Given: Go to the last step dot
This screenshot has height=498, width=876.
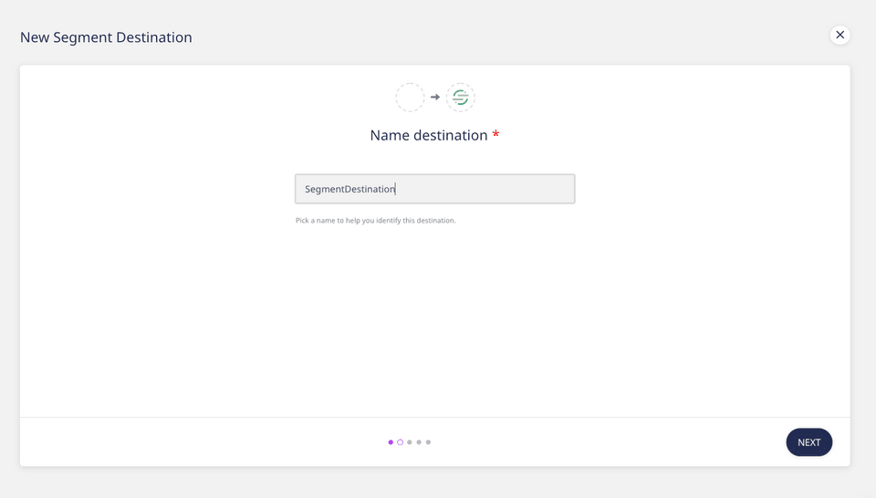Looking at the screenshot, I should point(428,442).
